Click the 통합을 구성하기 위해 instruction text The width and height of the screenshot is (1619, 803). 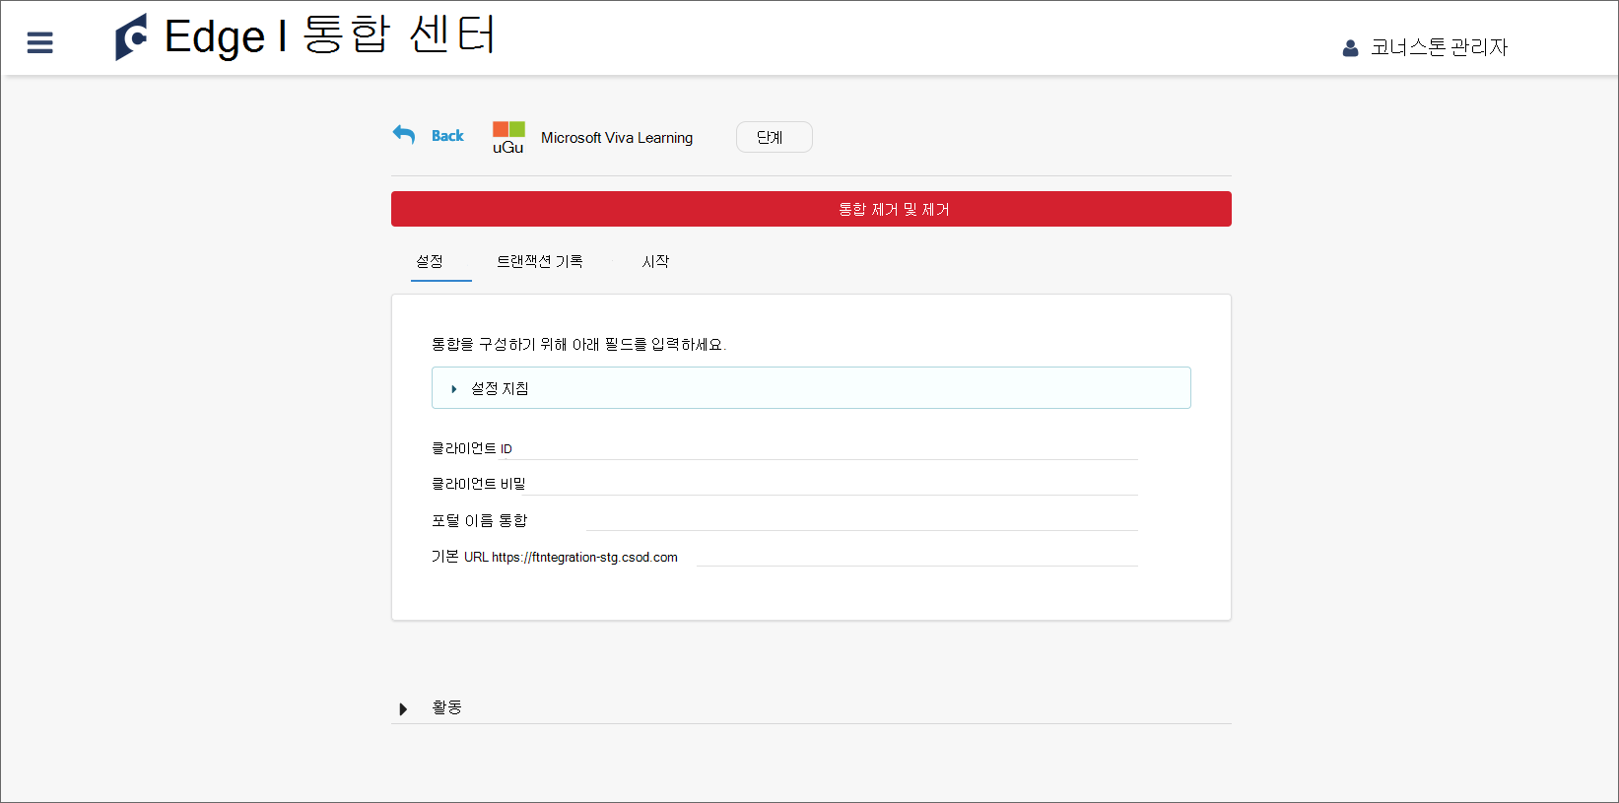point(578,344)
